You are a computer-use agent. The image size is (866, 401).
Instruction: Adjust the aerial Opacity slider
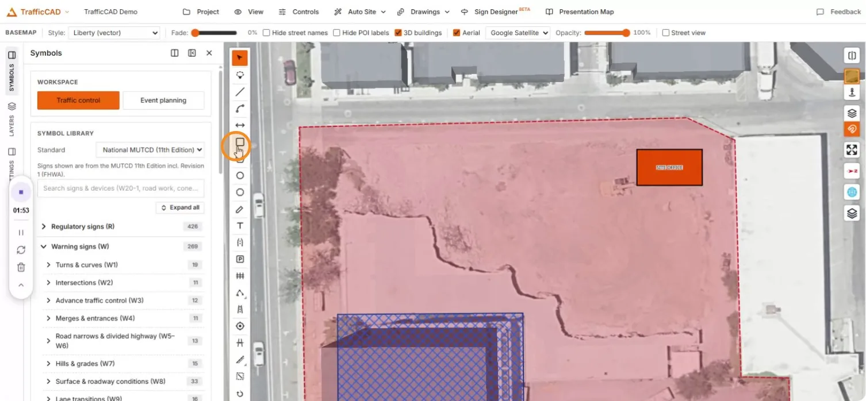point(607,33)
